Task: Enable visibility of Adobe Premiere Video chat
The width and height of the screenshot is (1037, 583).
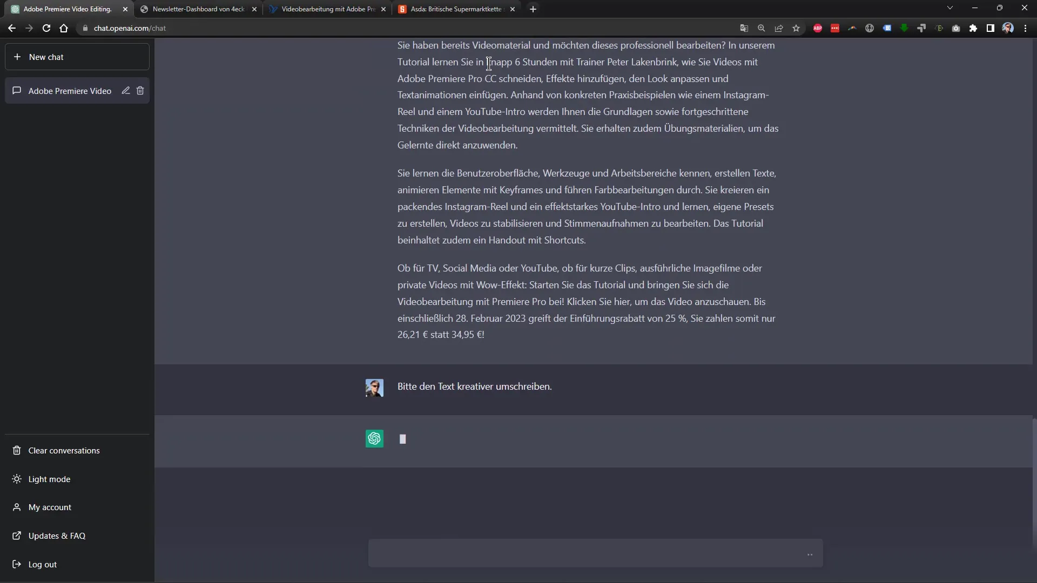Action: click(x=70, y=90)
